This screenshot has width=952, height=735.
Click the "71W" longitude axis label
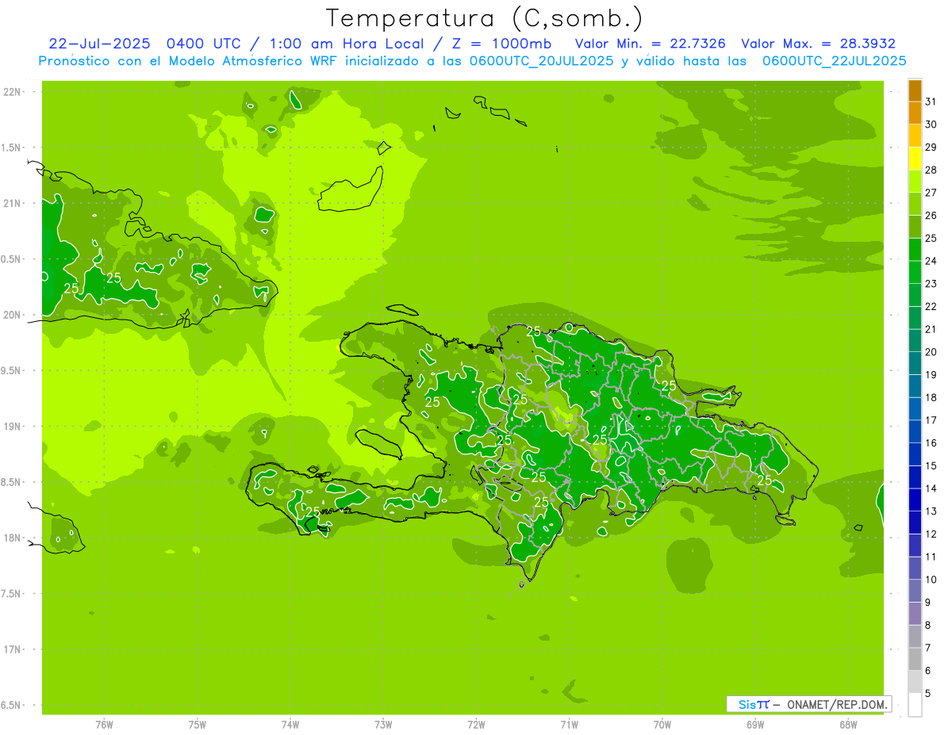(569, 725)
